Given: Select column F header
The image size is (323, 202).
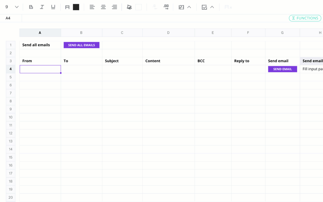Looking at the screenshot, I should pyautogui.click(x=248, y=33).
